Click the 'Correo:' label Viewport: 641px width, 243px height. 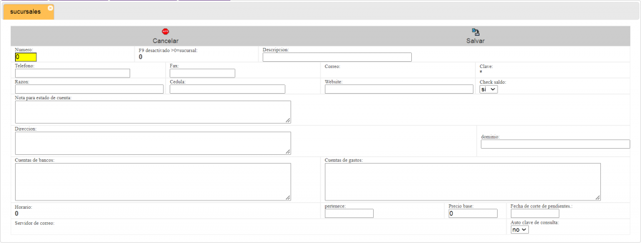pos(332,66)
